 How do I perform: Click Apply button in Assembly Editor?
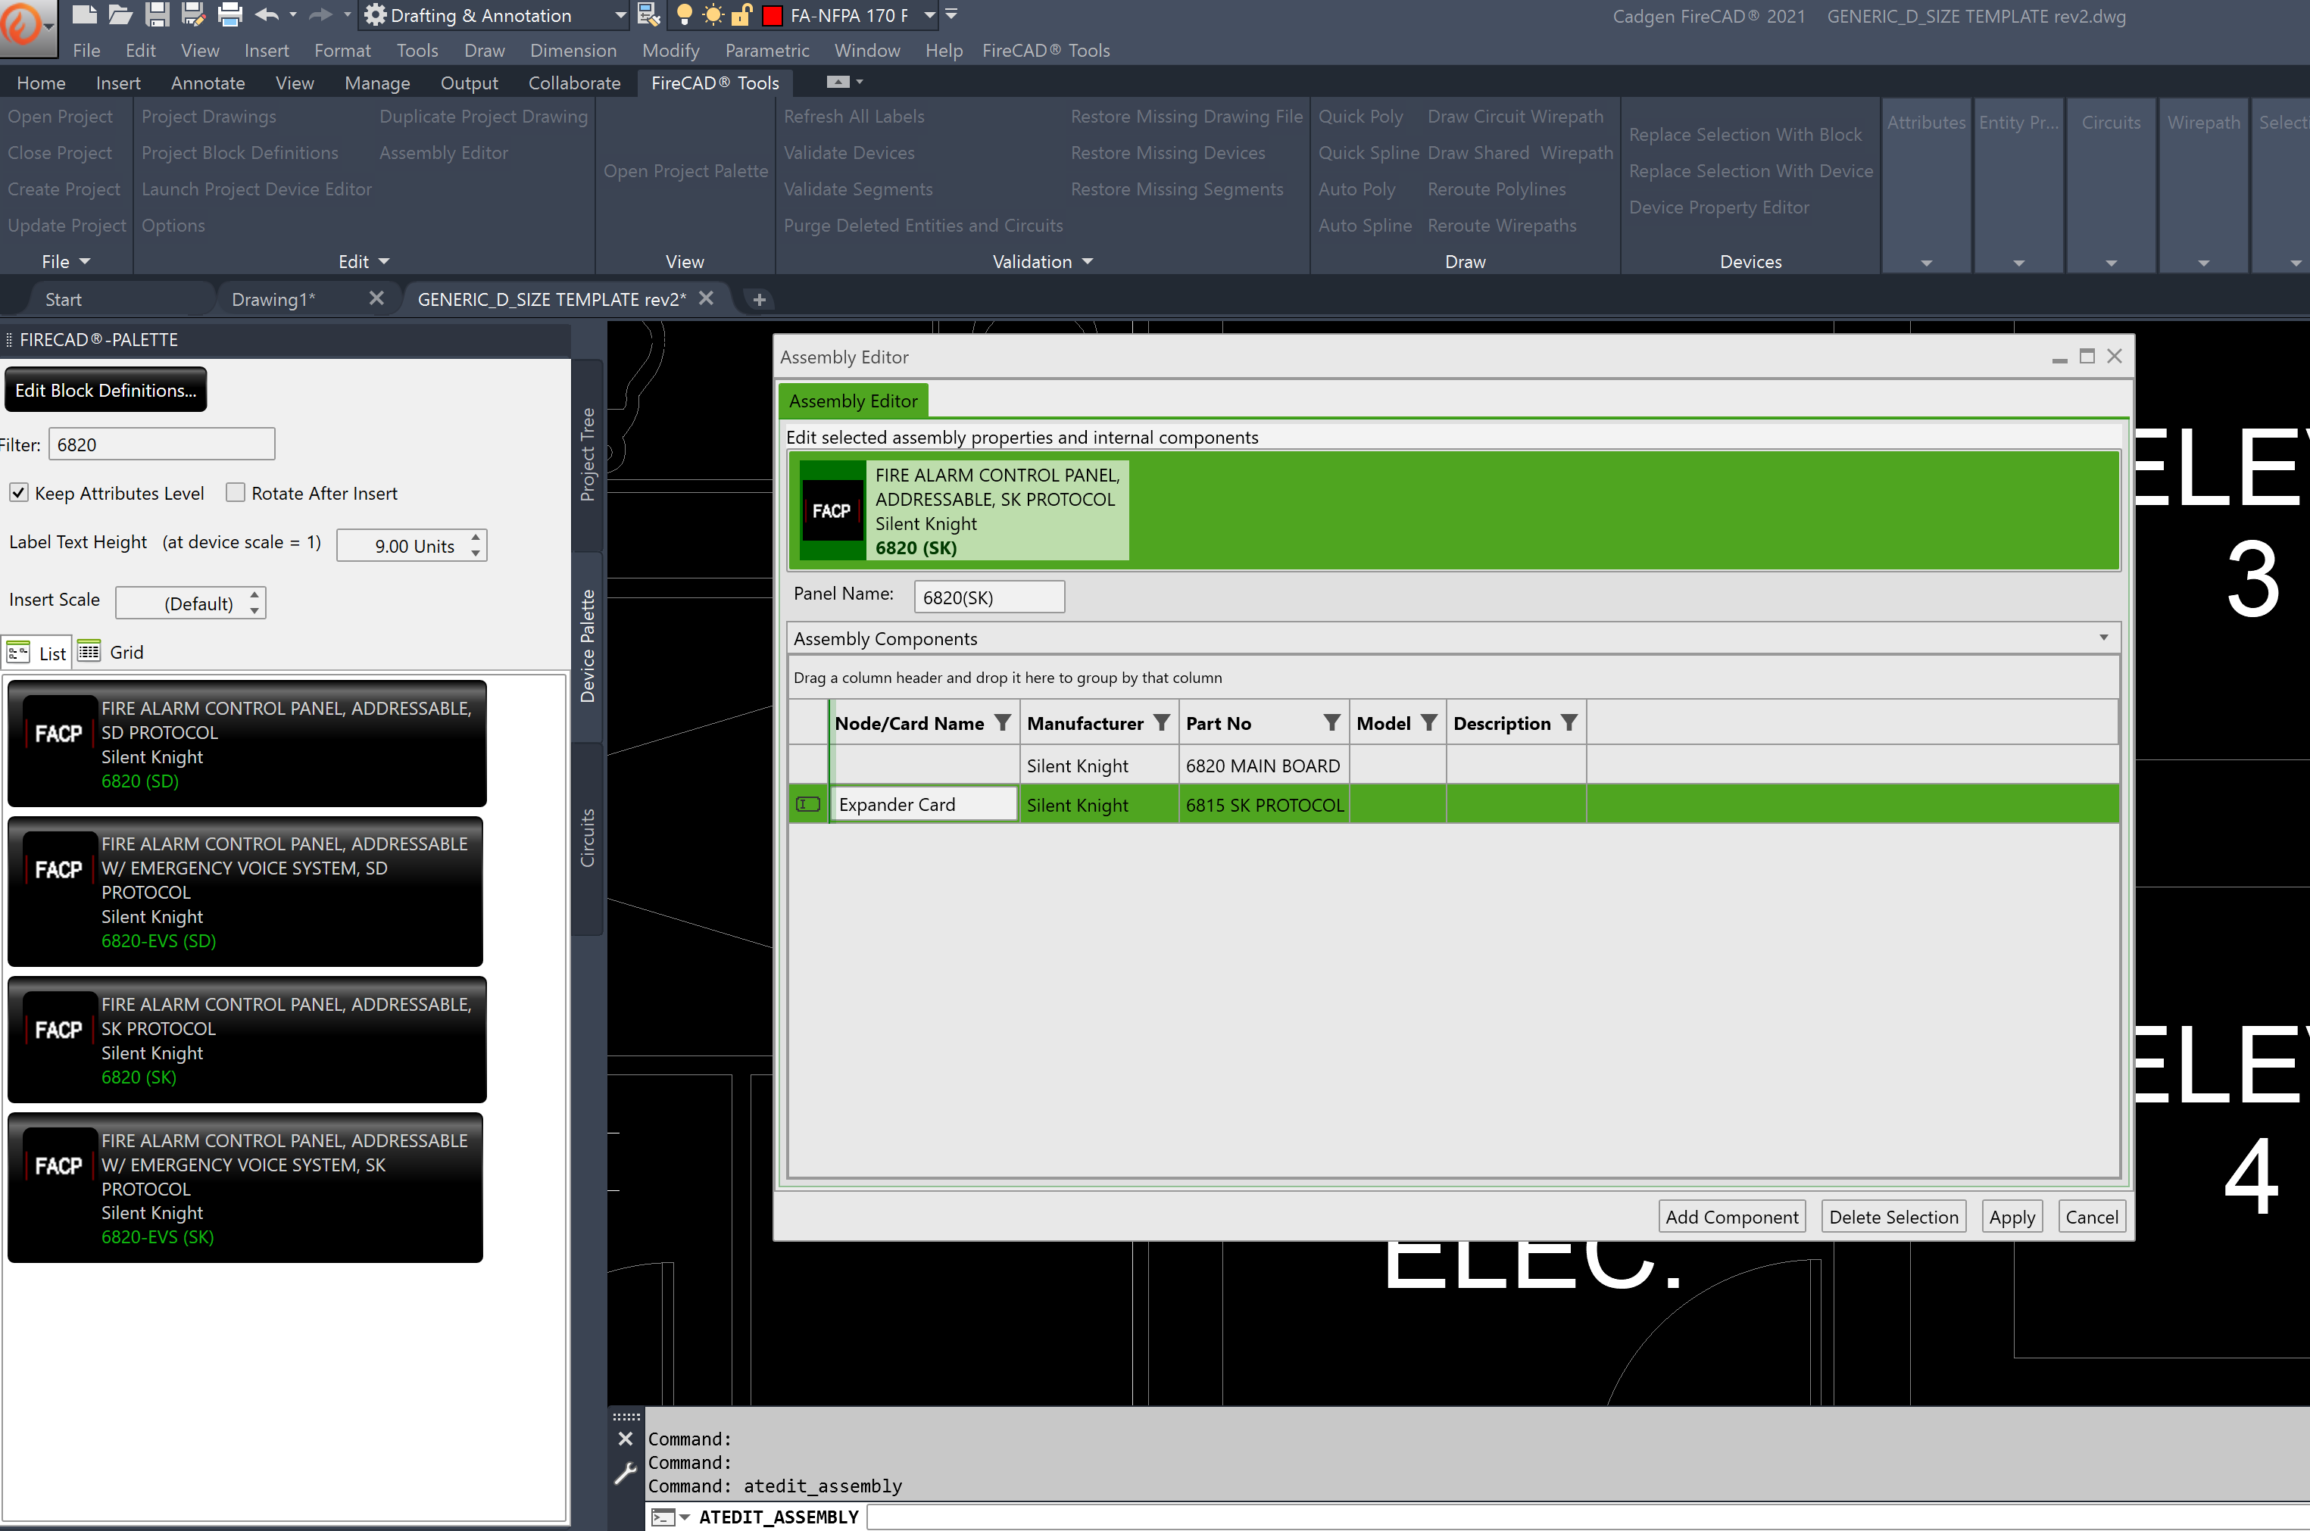(x=2011, y=1217)
